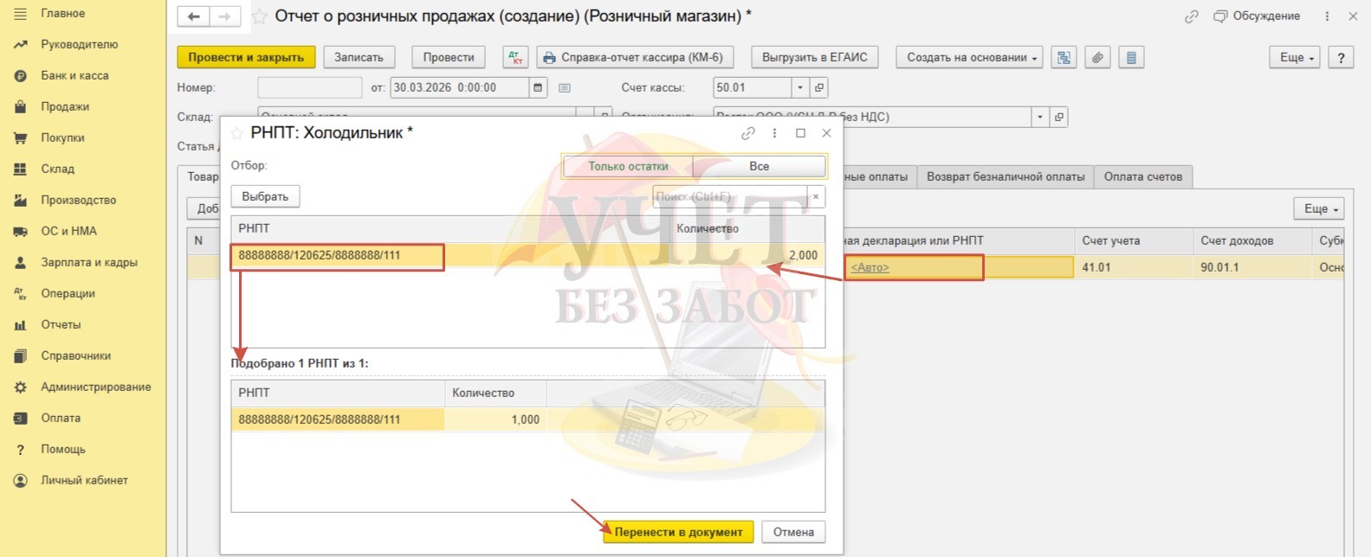Click the Зарплата и кадры person icon

21,262
